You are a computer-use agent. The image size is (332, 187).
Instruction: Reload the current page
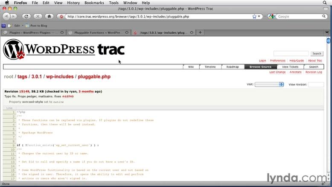[x=27, y=17]
